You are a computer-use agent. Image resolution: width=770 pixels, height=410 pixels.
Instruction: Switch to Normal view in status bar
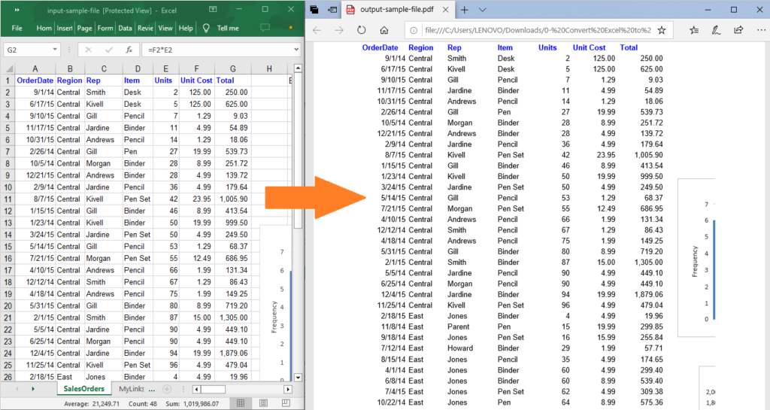point(241,403)
